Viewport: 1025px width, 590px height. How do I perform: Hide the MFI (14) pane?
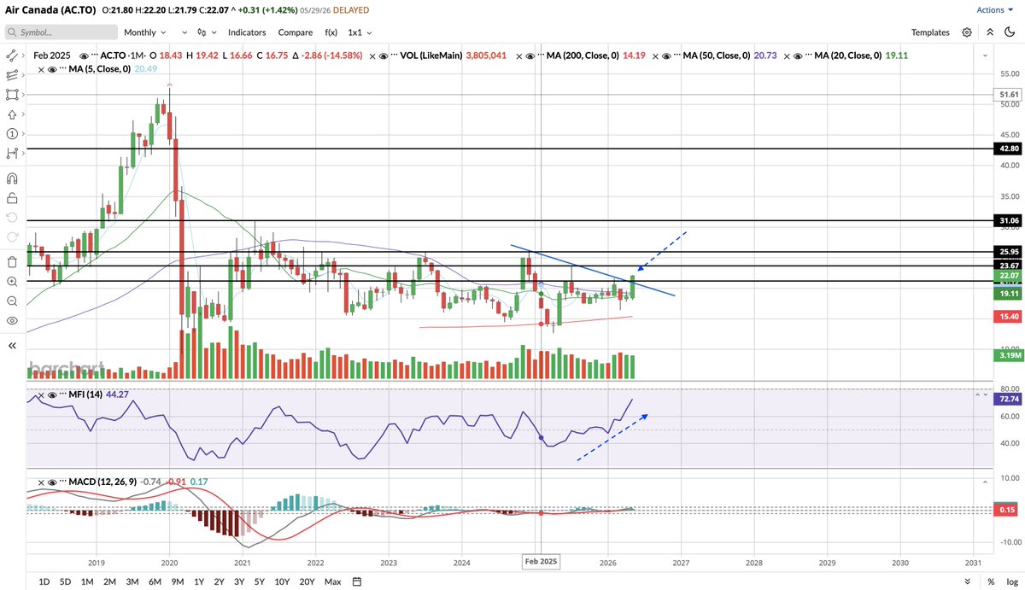tap(52, 395)
